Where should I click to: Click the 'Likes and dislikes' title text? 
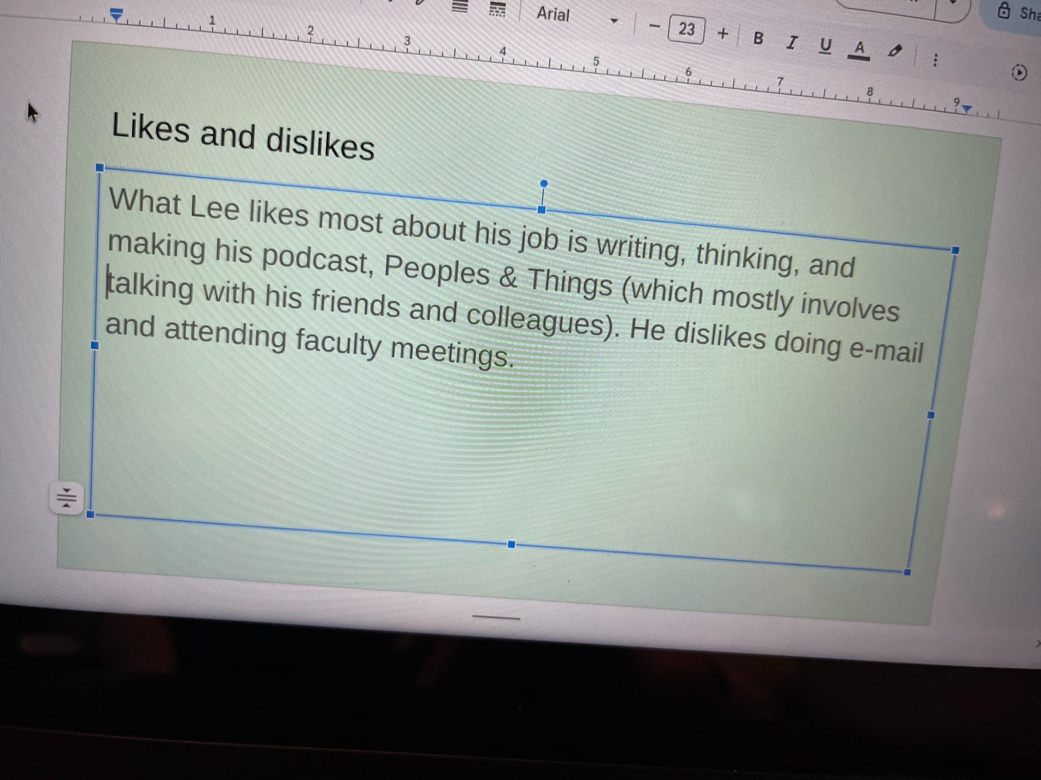coord(243,136)
